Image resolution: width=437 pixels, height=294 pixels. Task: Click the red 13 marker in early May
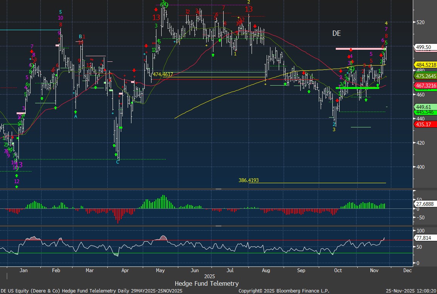tap(156, 17)
